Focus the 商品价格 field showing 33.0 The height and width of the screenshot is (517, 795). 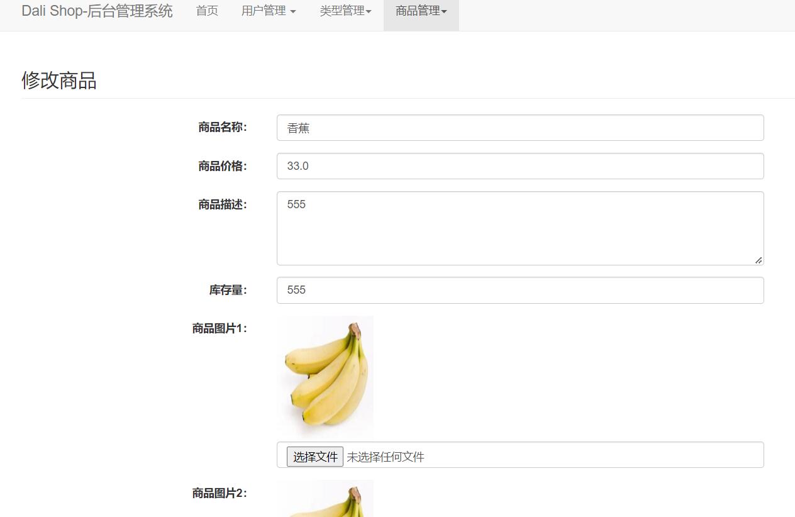pos(520,166)
